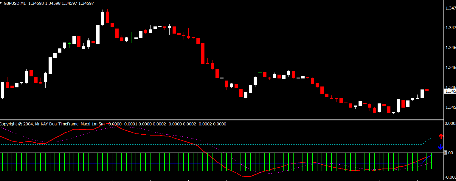Click the OHLC price values beside the symbol
The width and height of the screenshot is (456, 181).
[x=61, y=4]
